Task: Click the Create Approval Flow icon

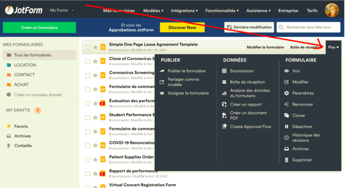Action: [x=224, y=126]
